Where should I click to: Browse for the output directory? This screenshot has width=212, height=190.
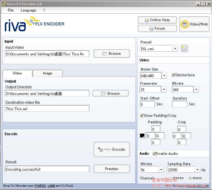[110, 93]
